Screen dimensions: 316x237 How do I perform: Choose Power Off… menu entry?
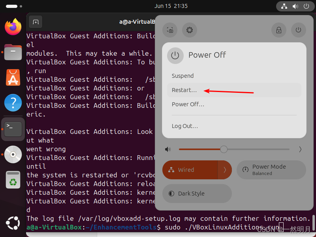tap(234, 104)
